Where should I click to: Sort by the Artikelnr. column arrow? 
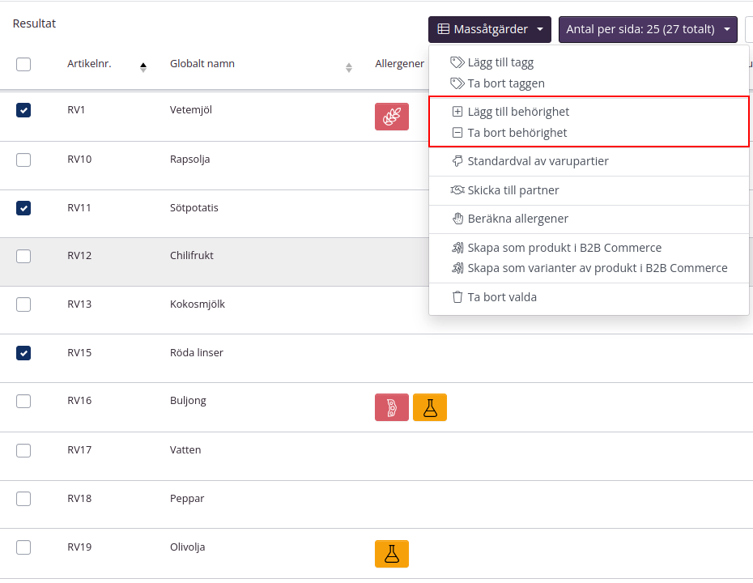coord(143,67)
